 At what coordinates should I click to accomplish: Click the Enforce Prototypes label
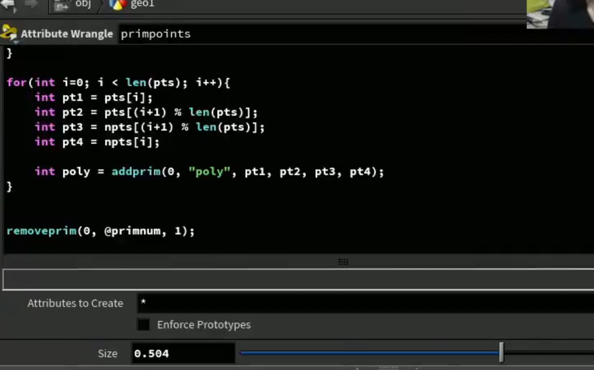click(204, 325)
